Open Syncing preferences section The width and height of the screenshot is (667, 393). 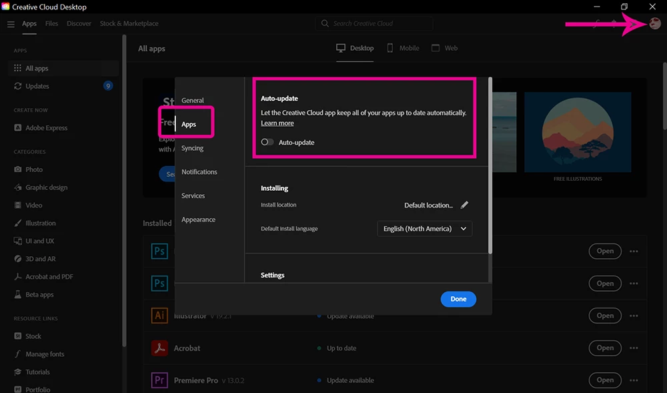tap(192, 148)
